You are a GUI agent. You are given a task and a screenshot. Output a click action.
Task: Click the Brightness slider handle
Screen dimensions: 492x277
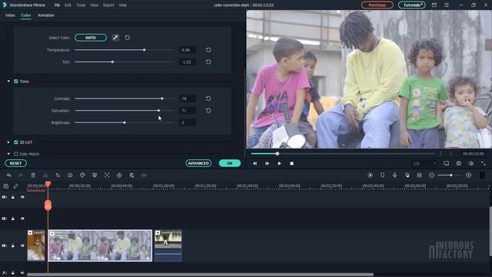(x=125, y=122)
